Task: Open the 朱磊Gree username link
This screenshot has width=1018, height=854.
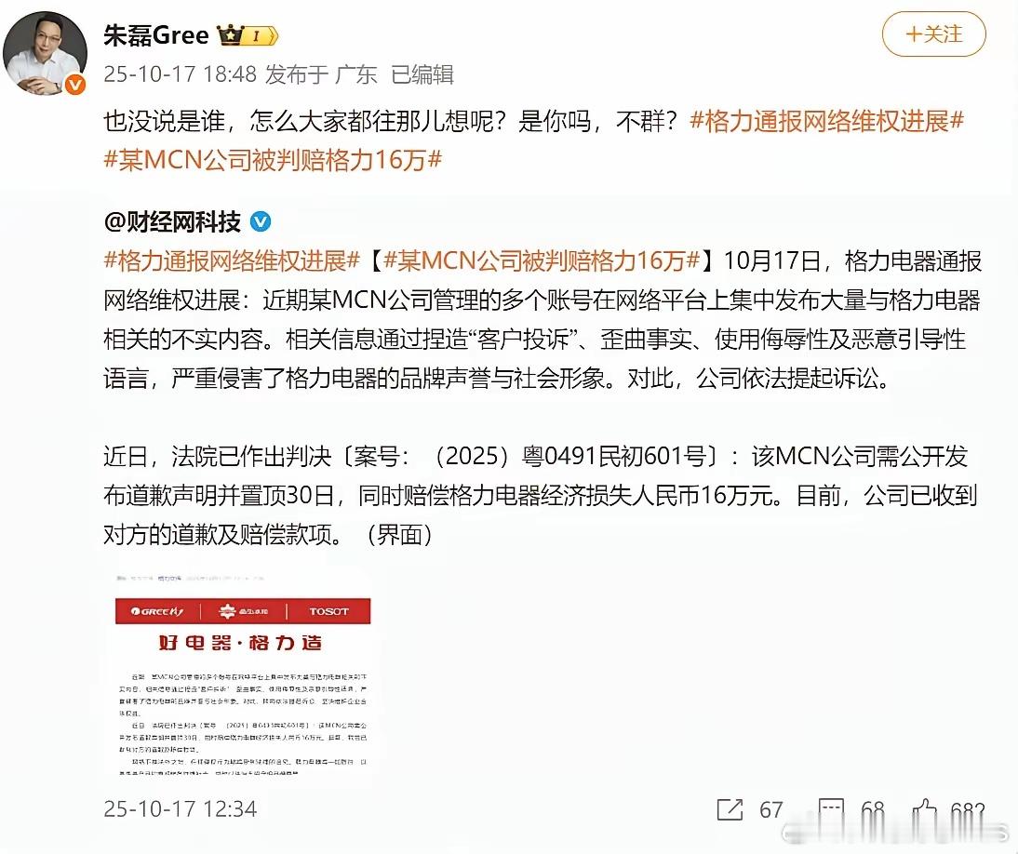Action: click(155, 34)
